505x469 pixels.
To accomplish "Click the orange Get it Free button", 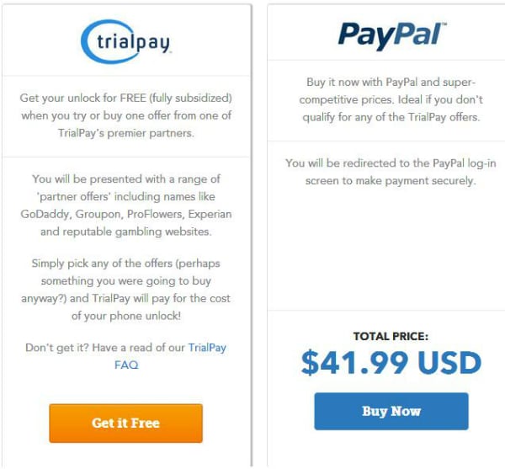I will click(x=126, y=423).
